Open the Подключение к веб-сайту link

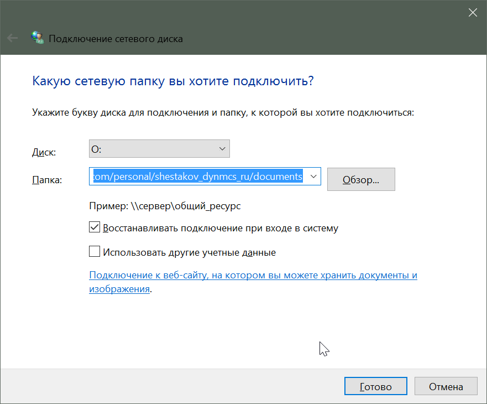253,282
